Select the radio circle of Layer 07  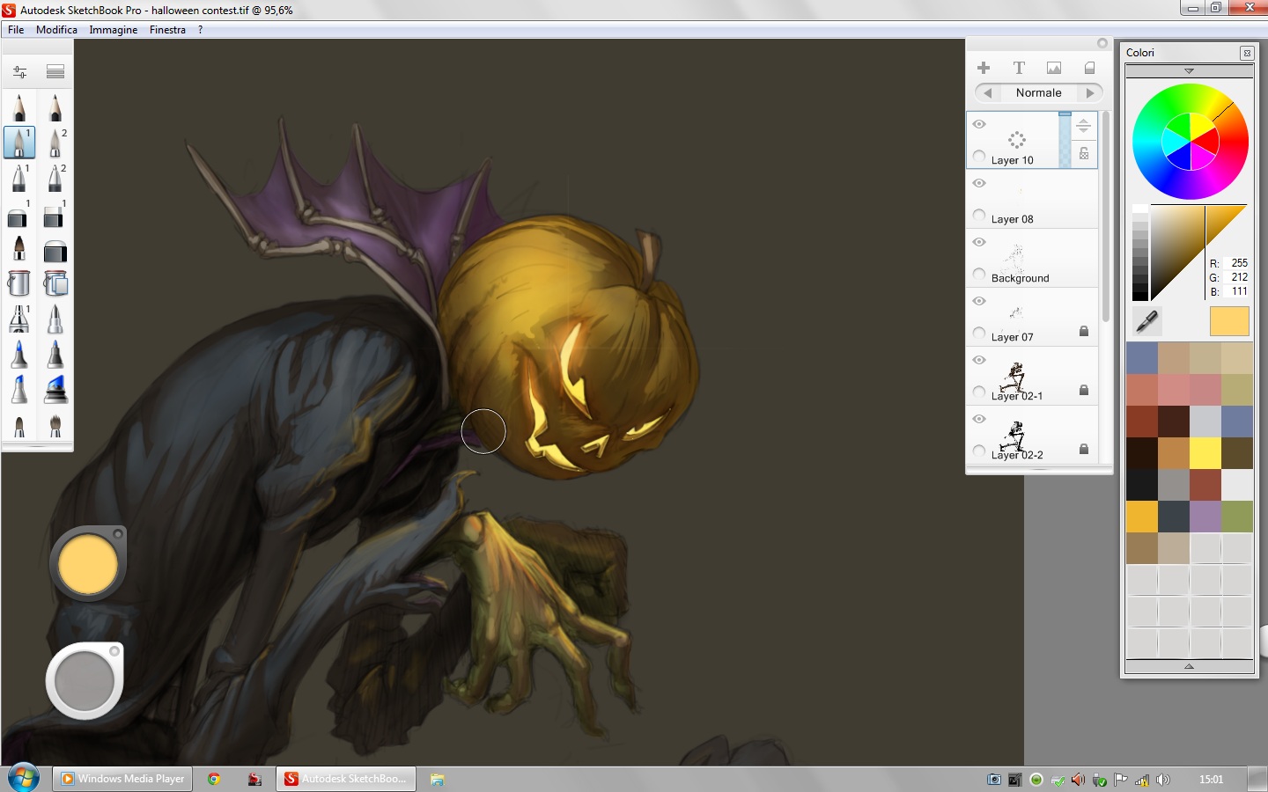pyautogui.click(x=979, y=334)
